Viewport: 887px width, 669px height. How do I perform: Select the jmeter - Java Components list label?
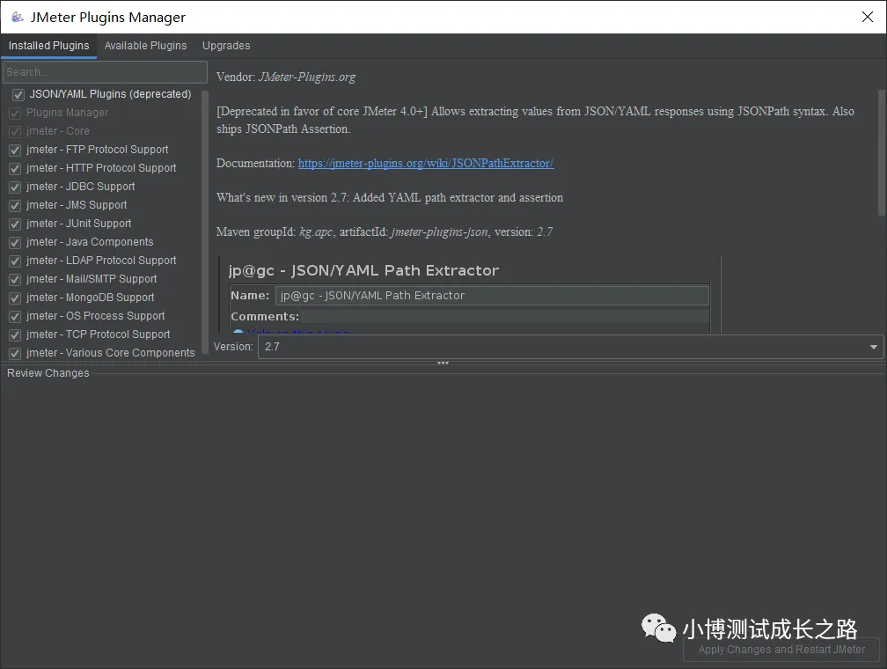pyautogui.click(x=90, y=242)
